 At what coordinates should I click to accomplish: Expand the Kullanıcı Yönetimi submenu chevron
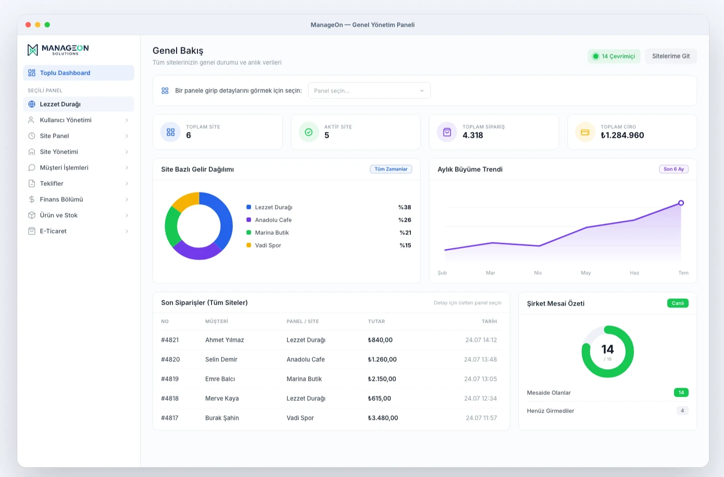pos(127,120)
